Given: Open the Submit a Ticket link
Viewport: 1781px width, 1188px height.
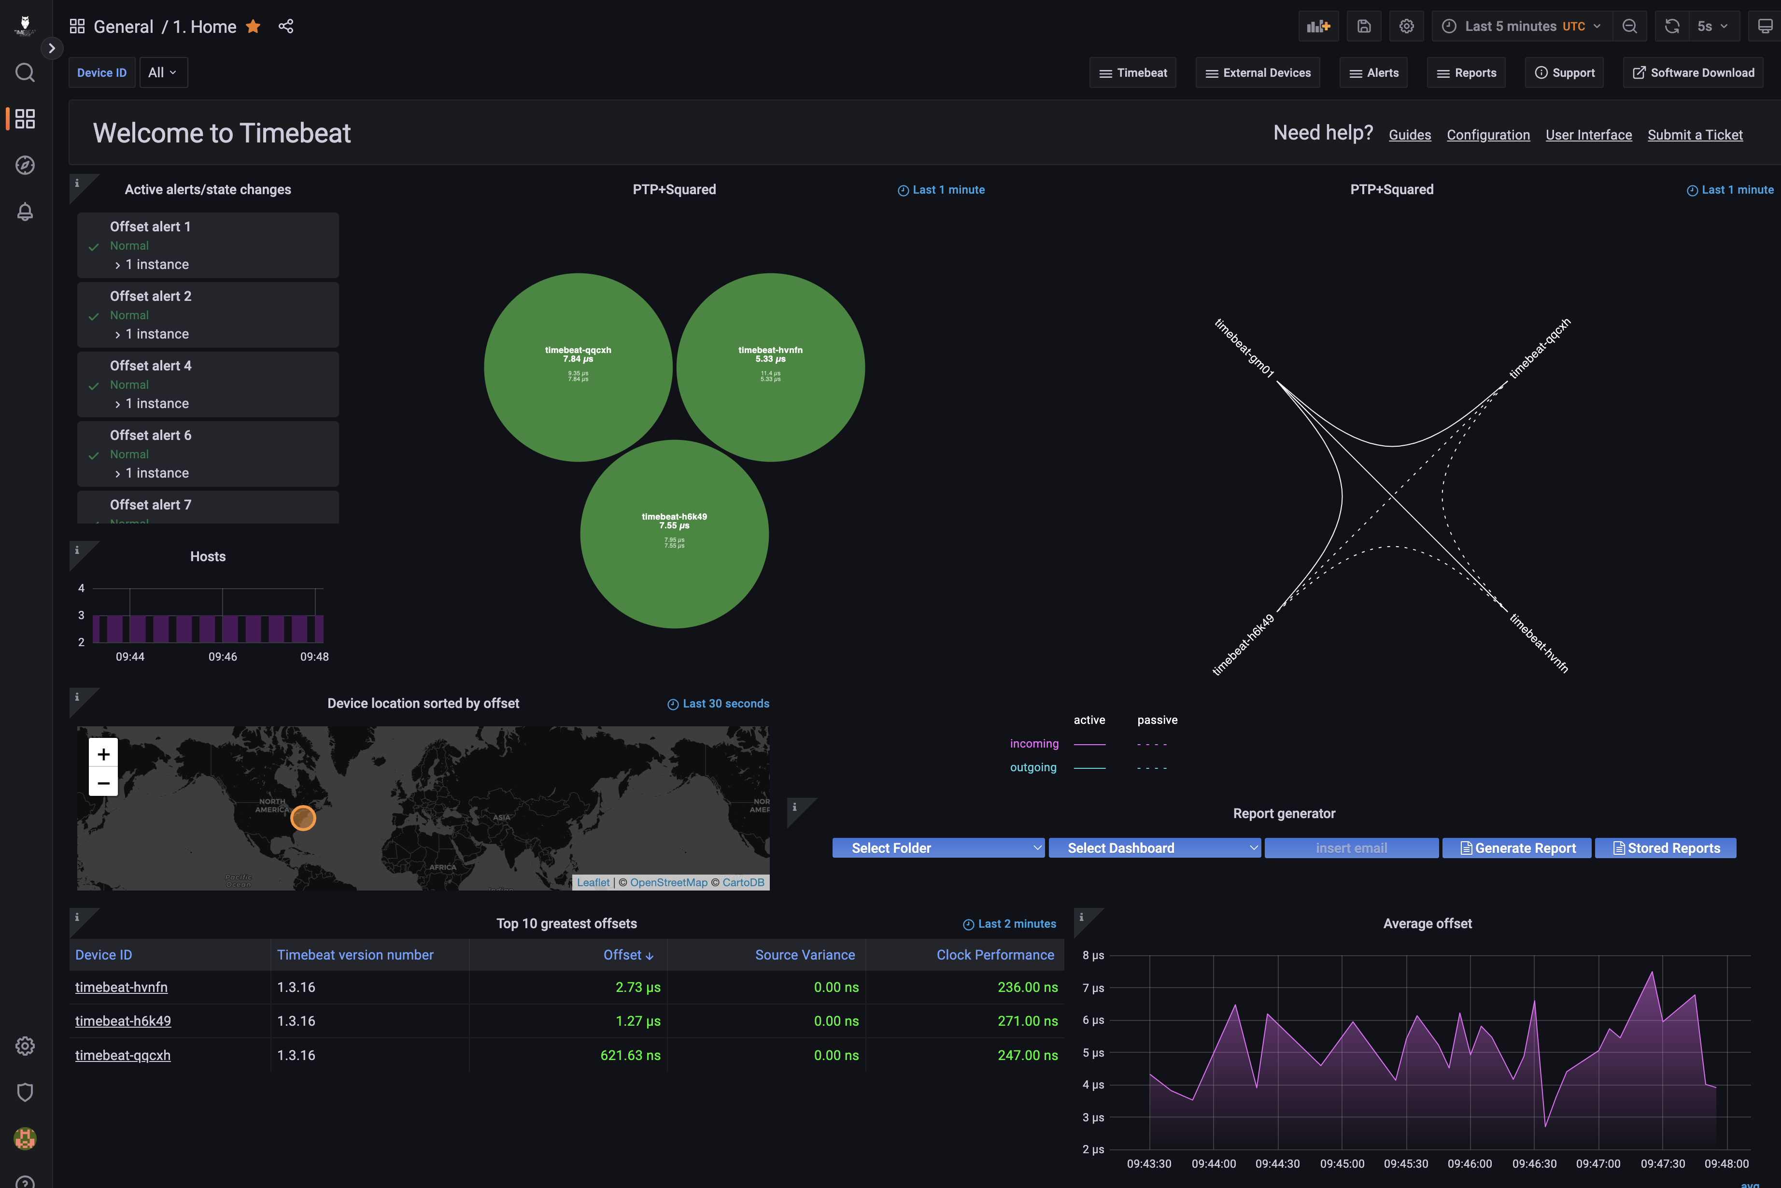Looking at the screenshot, I should point(1695,135).
